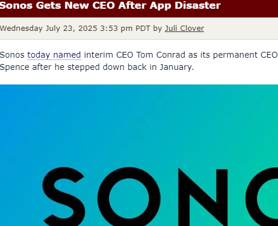
Task: Click the first O in the Sonos logo
Action: coord(129,196)
